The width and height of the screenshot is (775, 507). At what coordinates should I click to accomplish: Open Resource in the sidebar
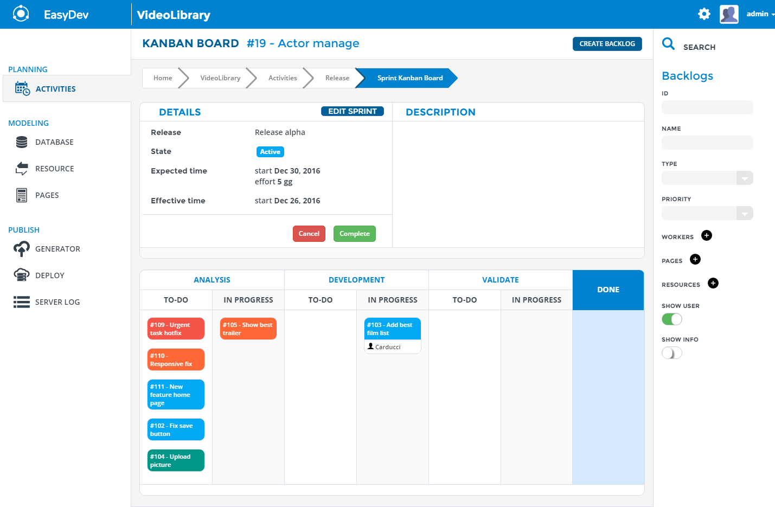point(54,169)
